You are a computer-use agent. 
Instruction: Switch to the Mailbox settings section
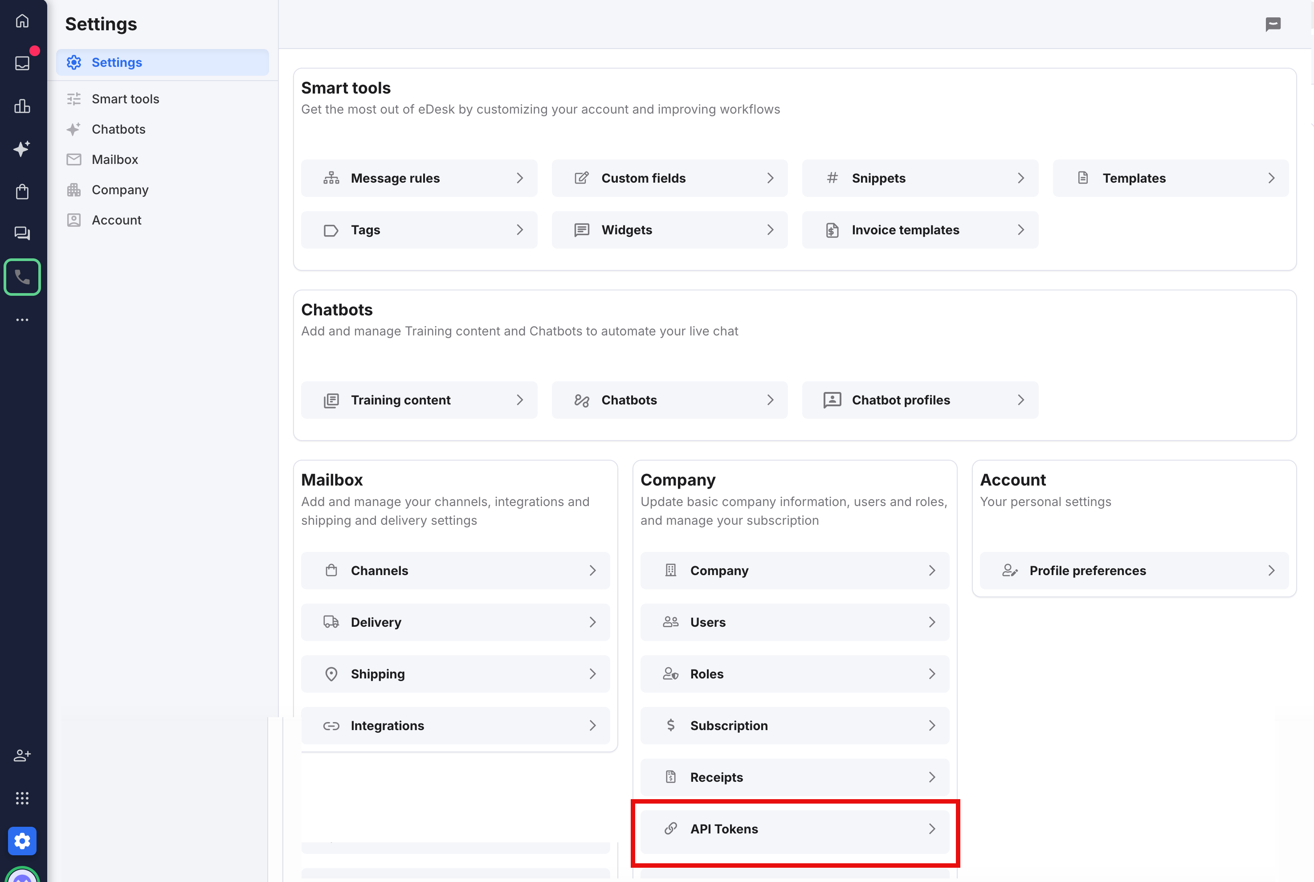tap(115, 159)
